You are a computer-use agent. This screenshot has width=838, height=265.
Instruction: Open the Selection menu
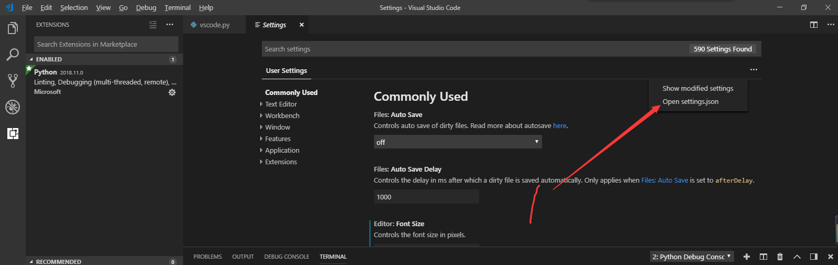(x=74, y=7)
